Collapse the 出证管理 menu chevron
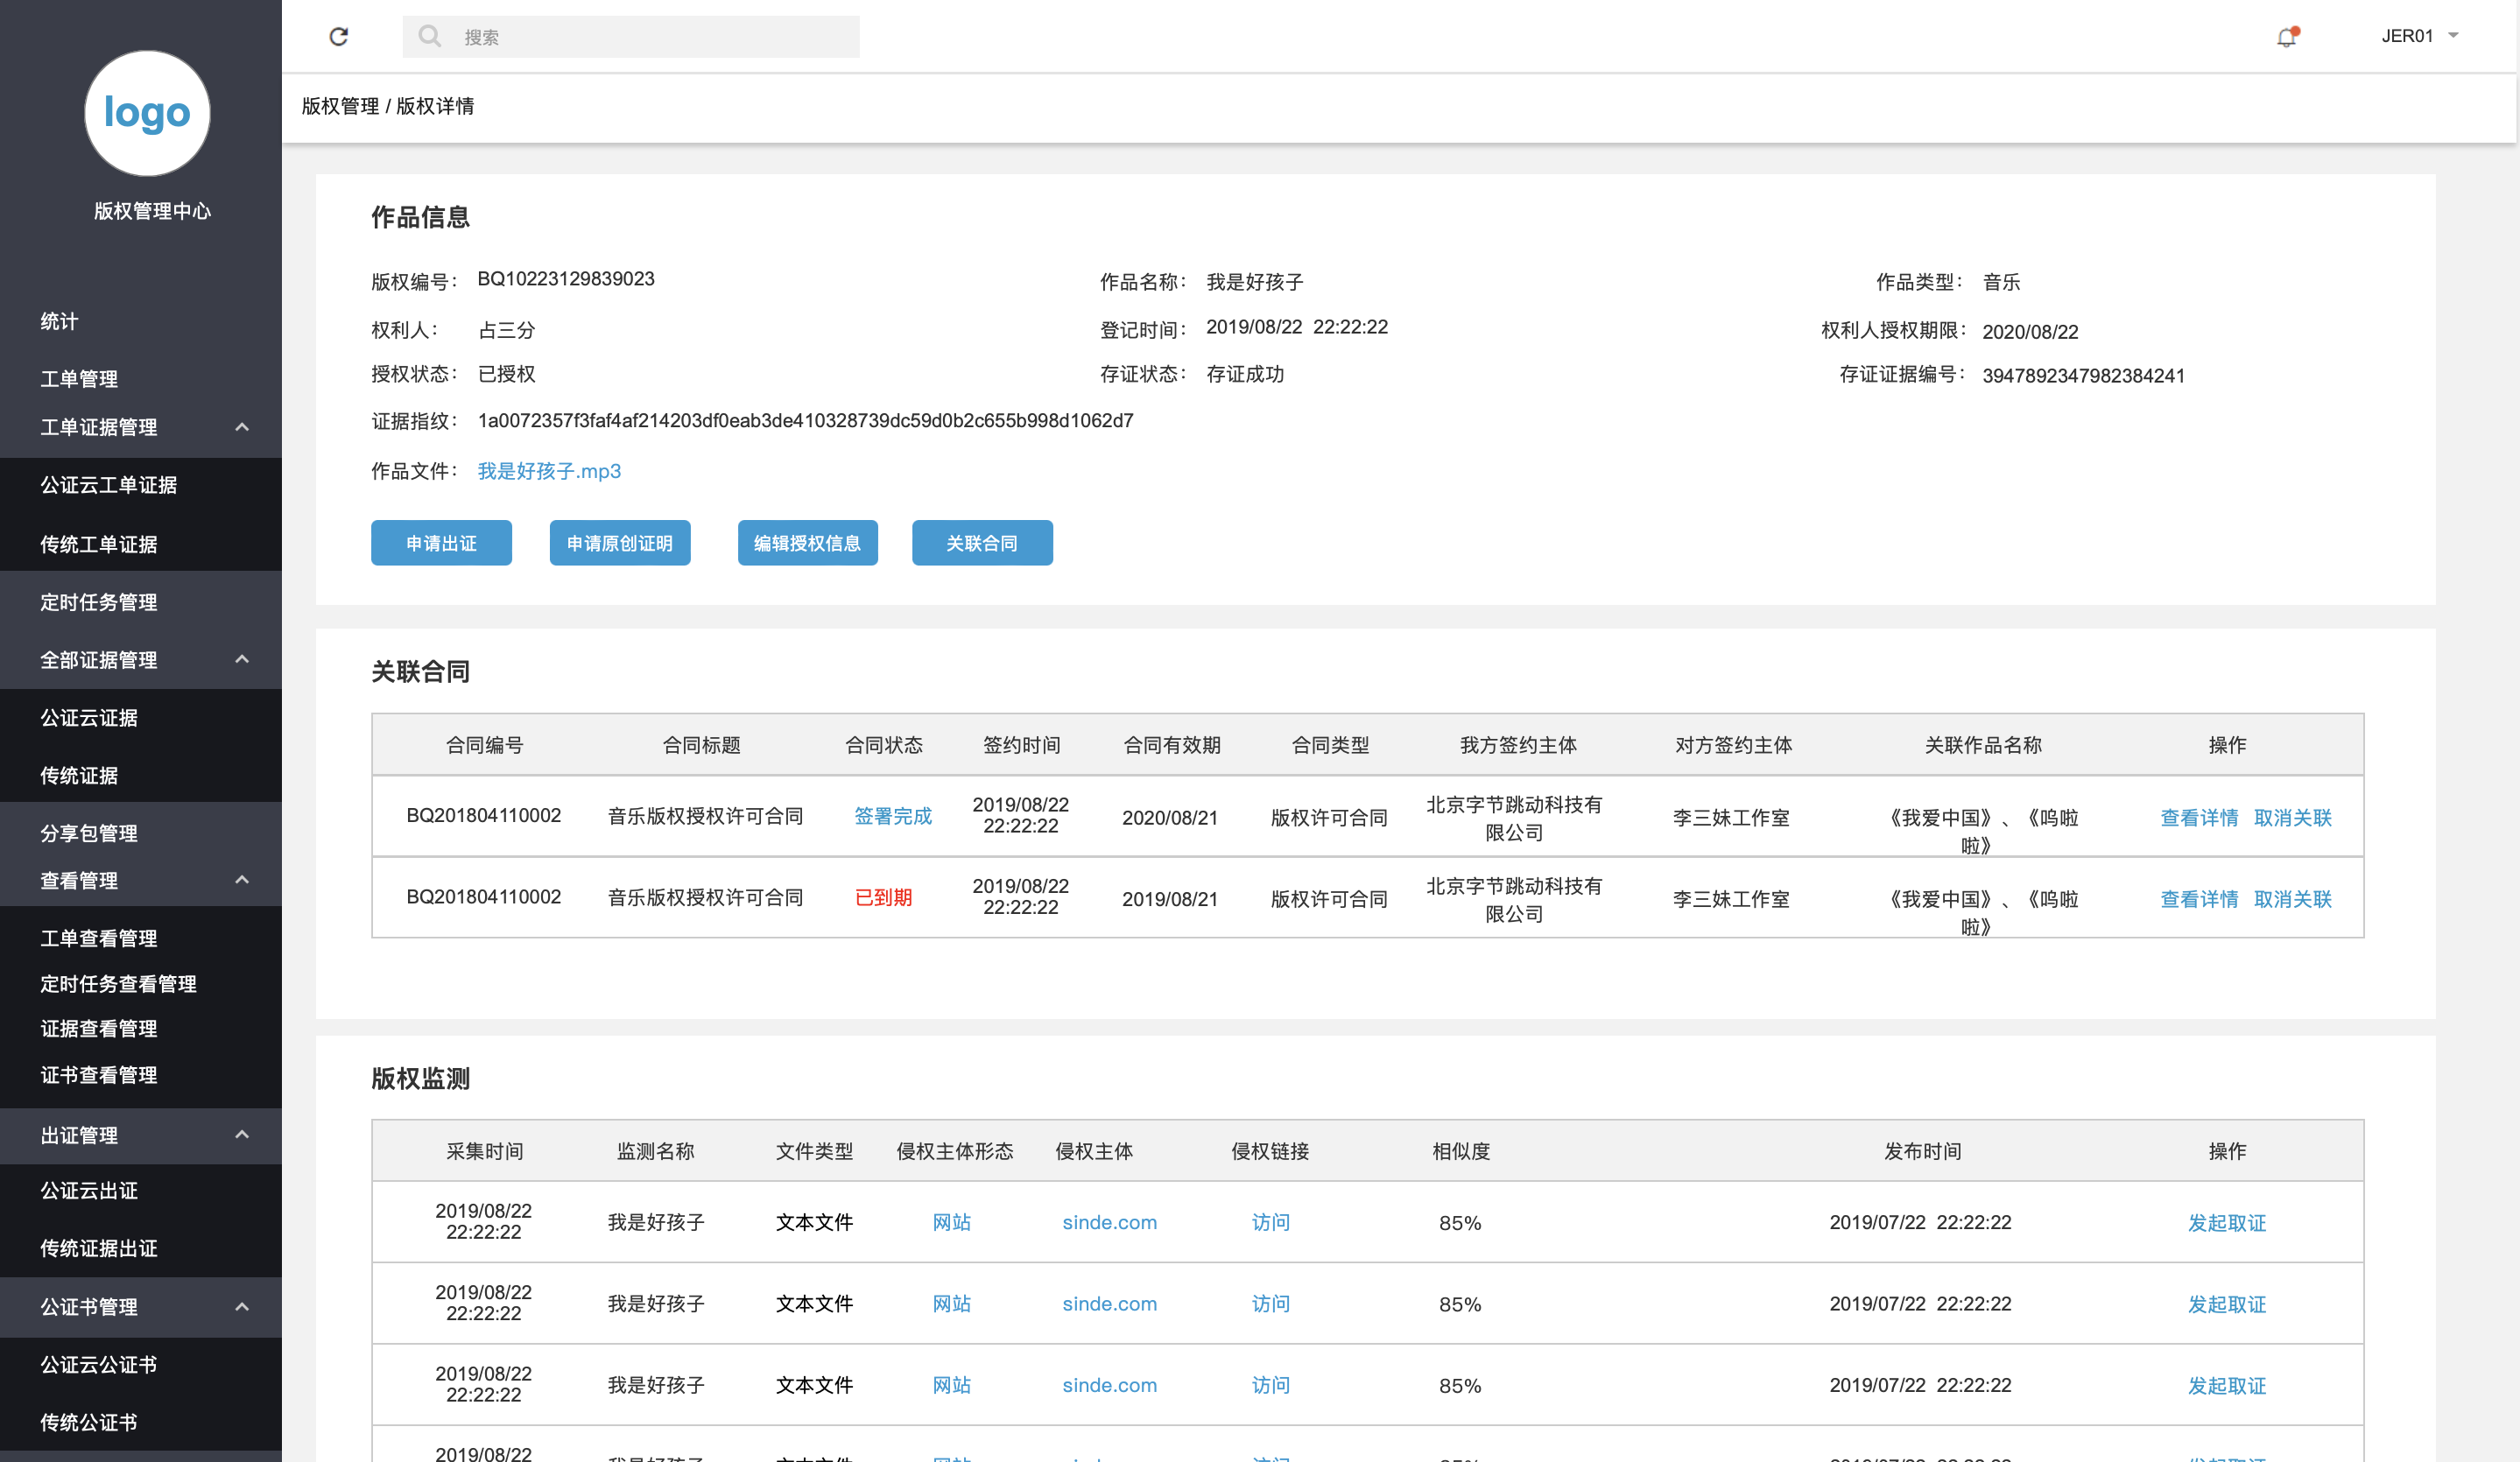2520x1462 pixels. pyautogui.click(x=242, y=1135)
